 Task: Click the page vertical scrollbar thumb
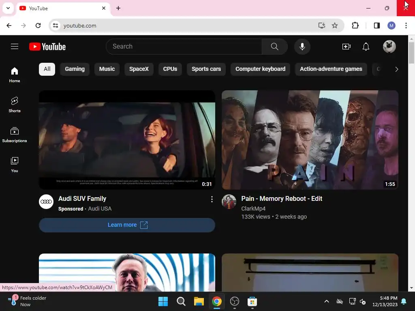pos(411,53)
